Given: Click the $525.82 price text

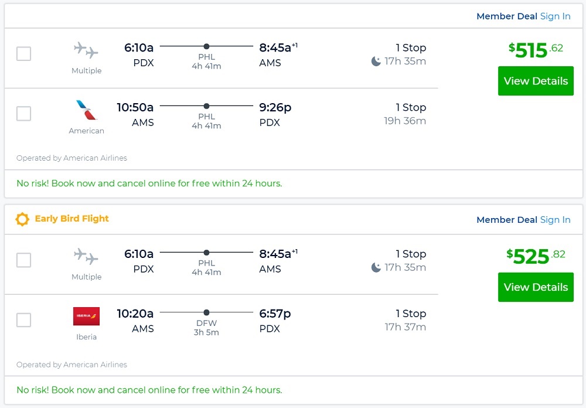Looking at the screenshot, I should pyautogui.click(x=535, y=256).
